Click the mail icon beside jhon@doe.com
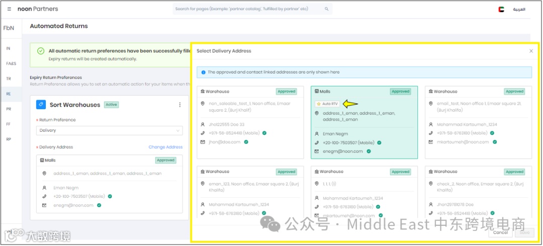 tap(203, 142)
